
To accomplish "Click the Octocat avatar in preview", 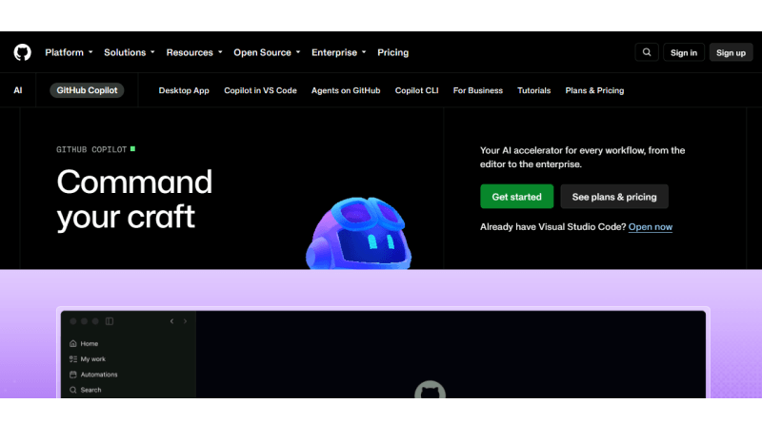I will [431, 389].
